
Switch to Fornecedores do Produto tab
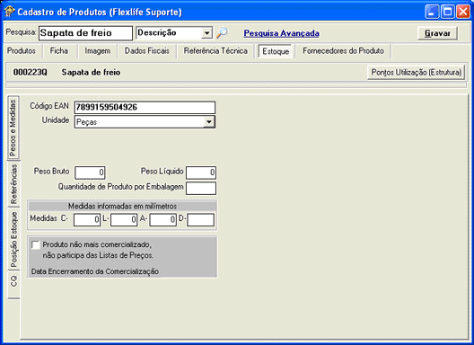pyautogui.click(x=344, y=50)
